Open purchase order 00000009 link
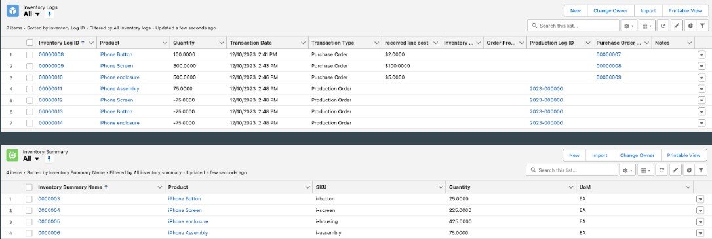The width and height of the screenshot is (712, 239). pyautogui.click(x=608, y=77)
